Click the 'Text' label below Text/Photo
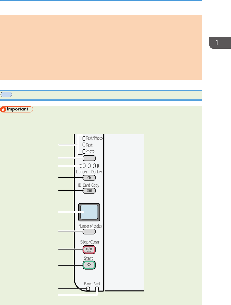231x305 pixels. [x=89, y=145]
